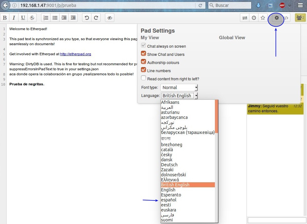The height and width of the screenshot is (224, 307).
Task: Disable the Authorship colours checkbox
Action: [x=144, y=62]
